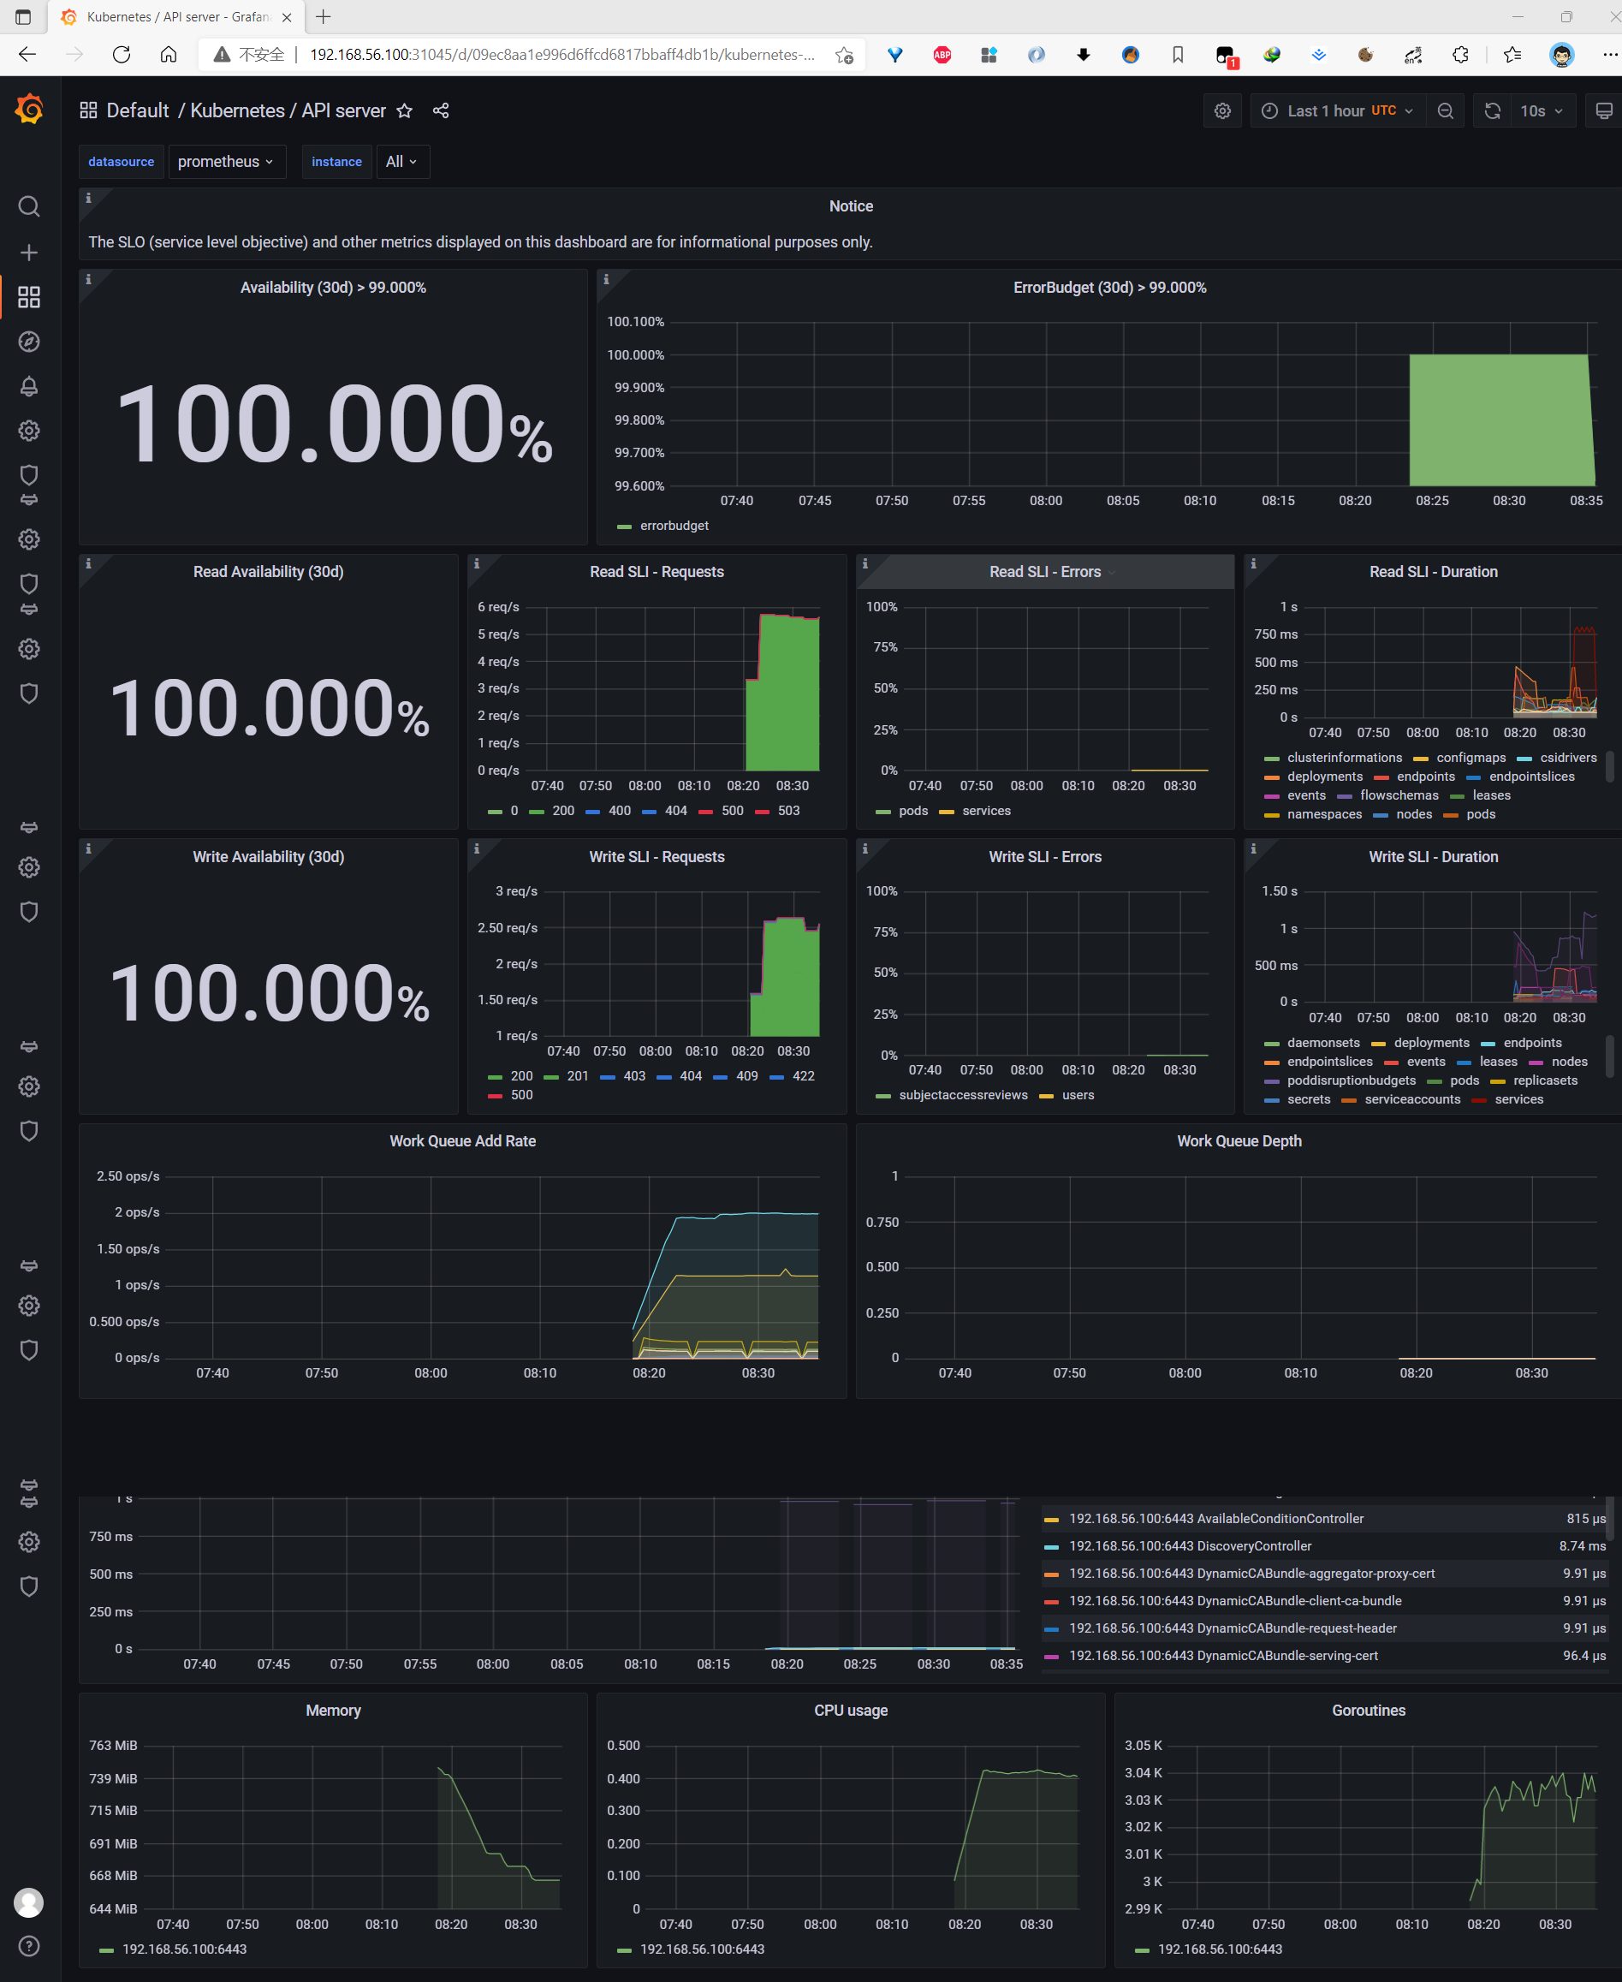This screenshot has height=1982, width=1622.
Task: Go to browser home page
Action: [x=168, y=55]
